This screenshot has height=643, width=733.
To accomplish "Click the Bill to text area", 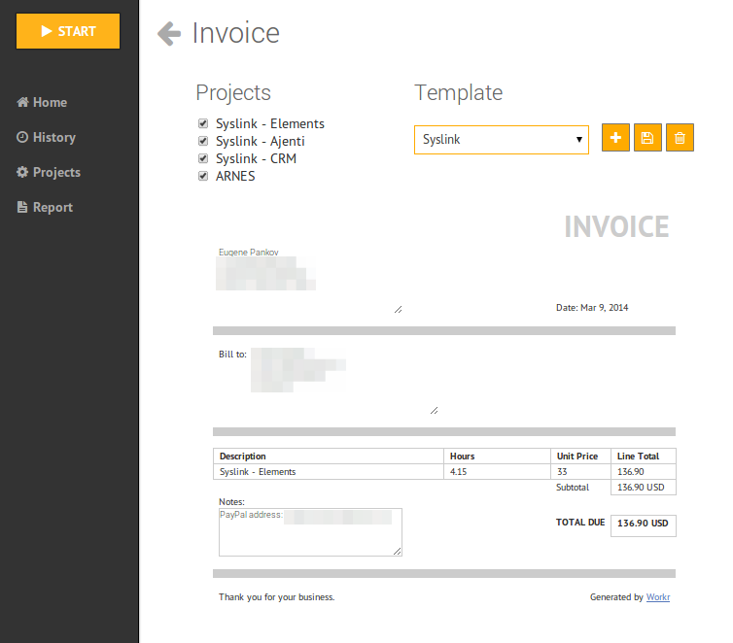I will tap(344, 380).
